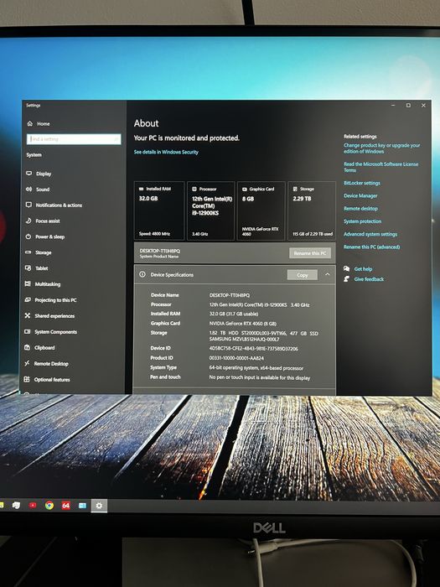Open the Remote desktop related link
Screen dimensions: 440x587
(x=360, y=209)
